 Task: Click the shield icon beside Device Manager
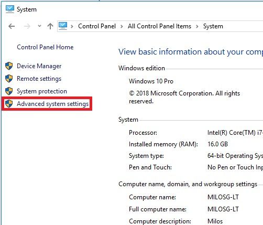coord(9,66)
